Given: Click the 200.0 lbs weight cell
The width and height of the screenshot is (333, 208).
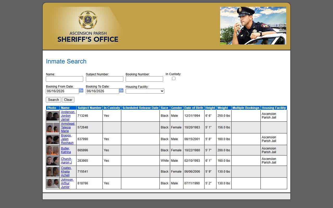Looking at the screenshot, I should [x=224, y=150].
